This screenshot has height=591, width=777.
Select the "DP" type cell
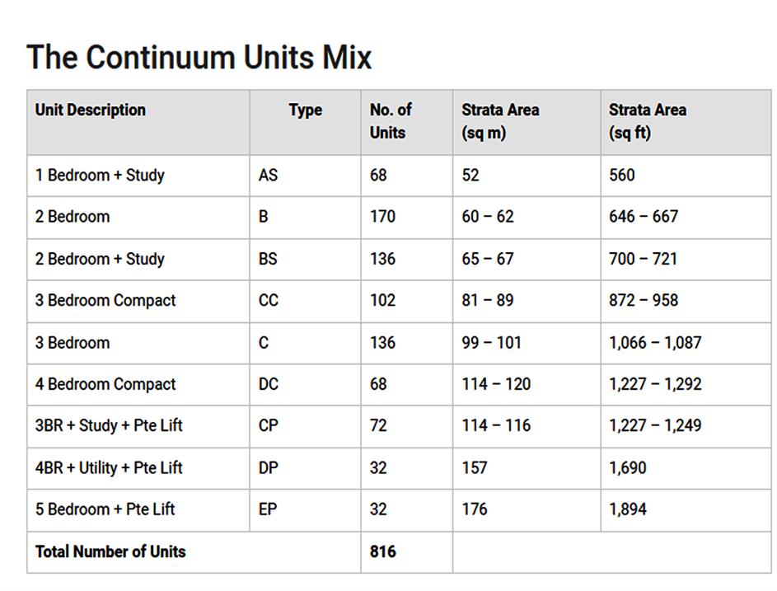pyautogui.click(x=269, y=468)
